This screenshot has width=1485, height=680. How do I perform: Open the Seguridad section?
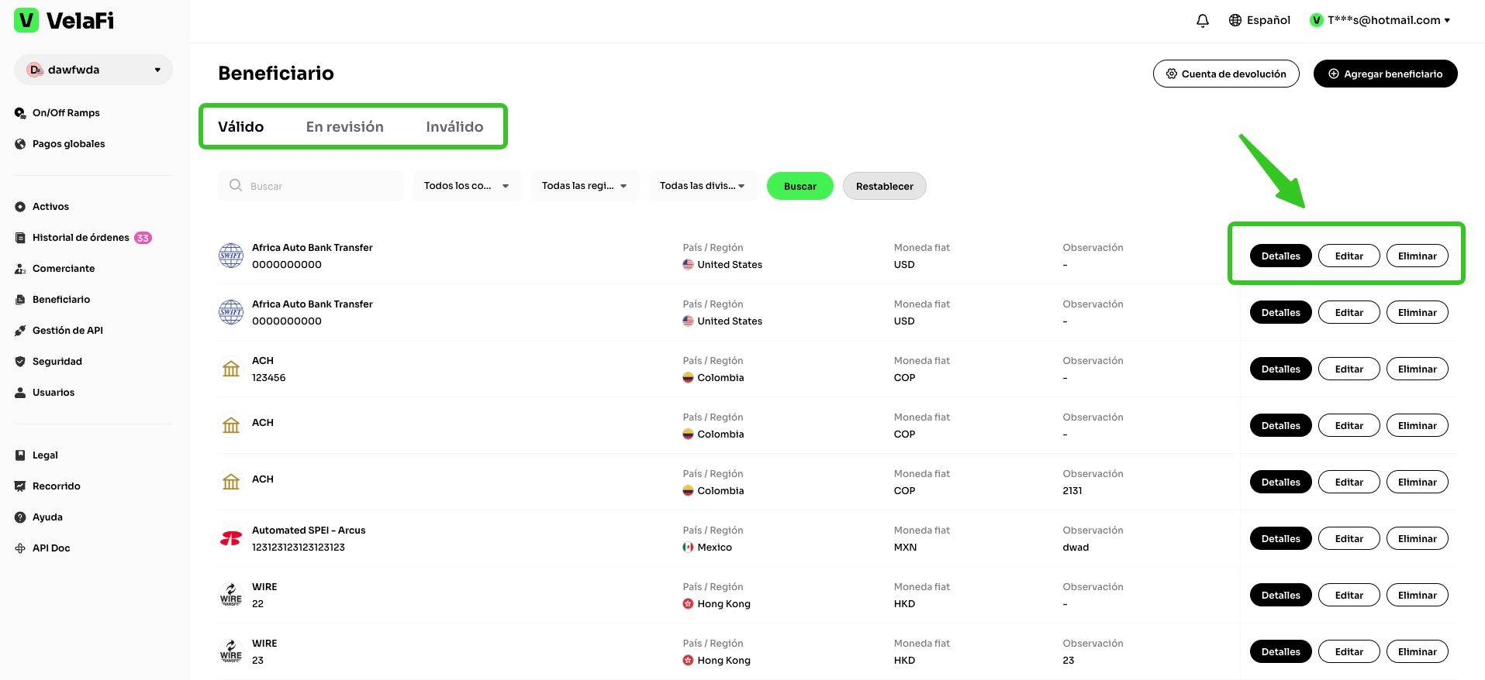tap(57, 362)
